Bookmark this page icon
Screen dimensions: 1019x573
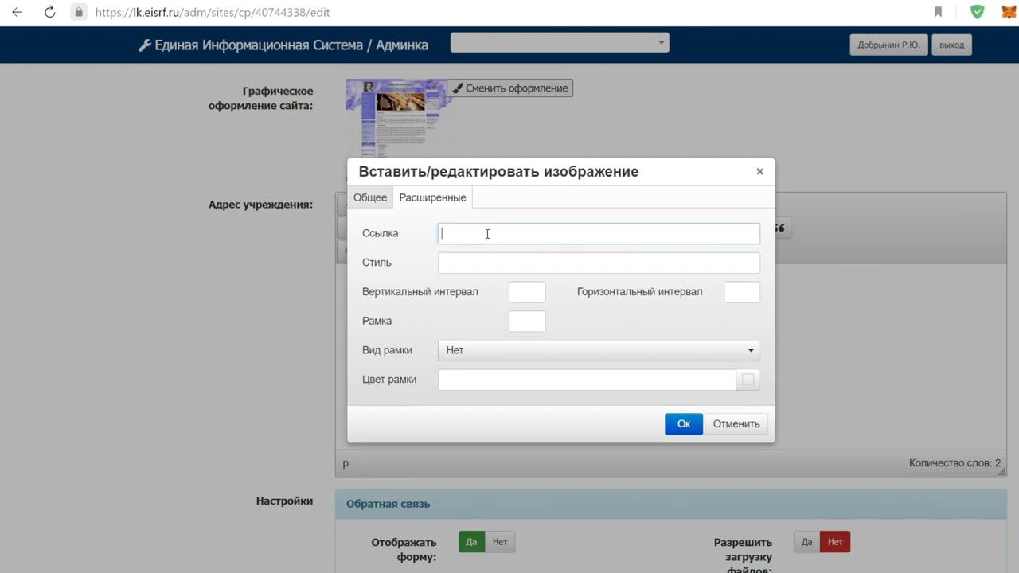938,12
